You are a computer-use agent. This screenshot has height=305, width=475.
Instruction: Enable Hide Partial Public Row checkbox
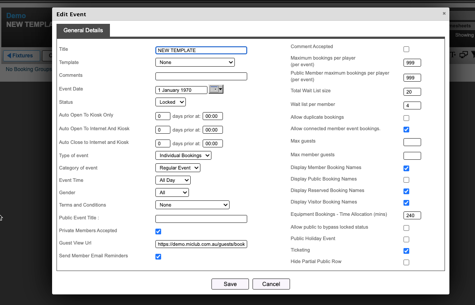click(406, 263)
